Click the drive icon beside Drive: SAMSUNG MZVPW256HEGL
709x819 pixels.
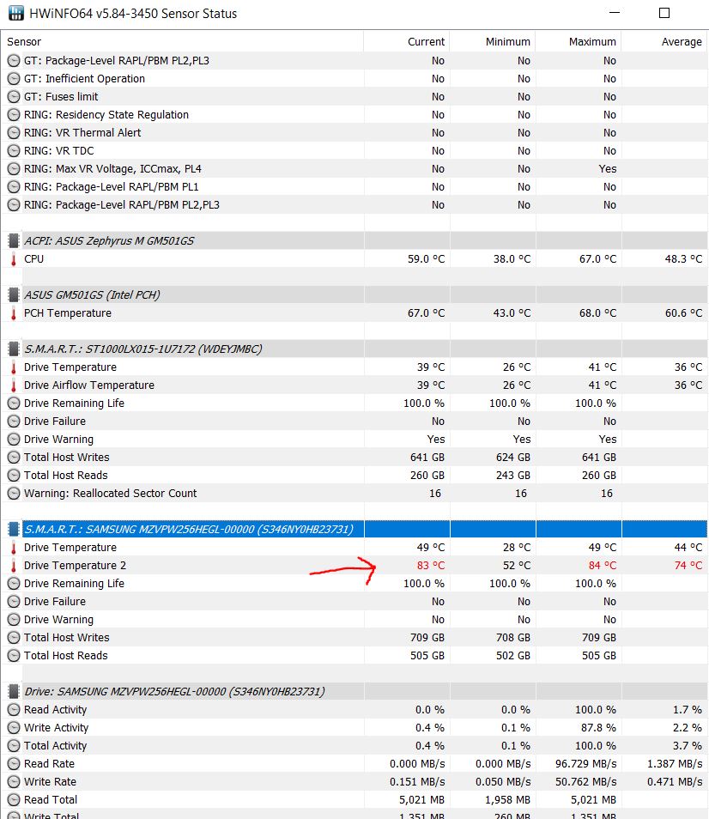[x=14, y=692]
